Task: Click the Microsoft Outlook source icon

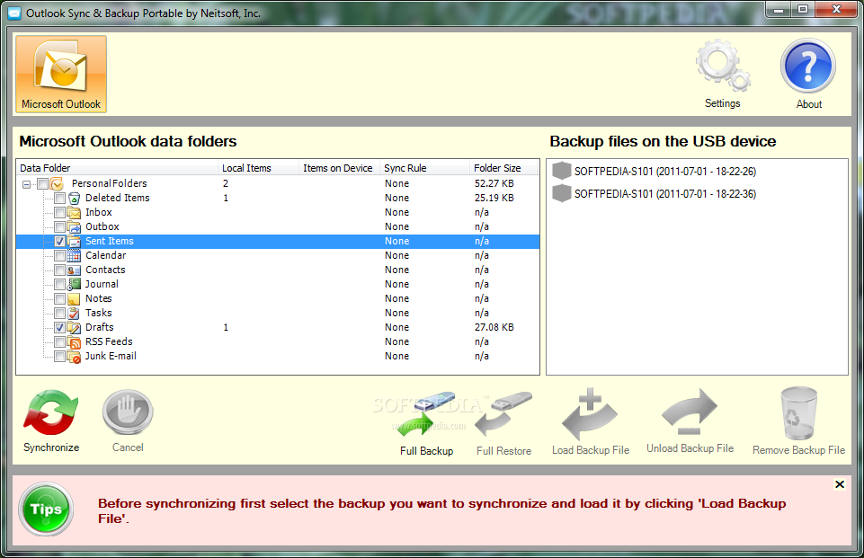Action: coord(61,75)
